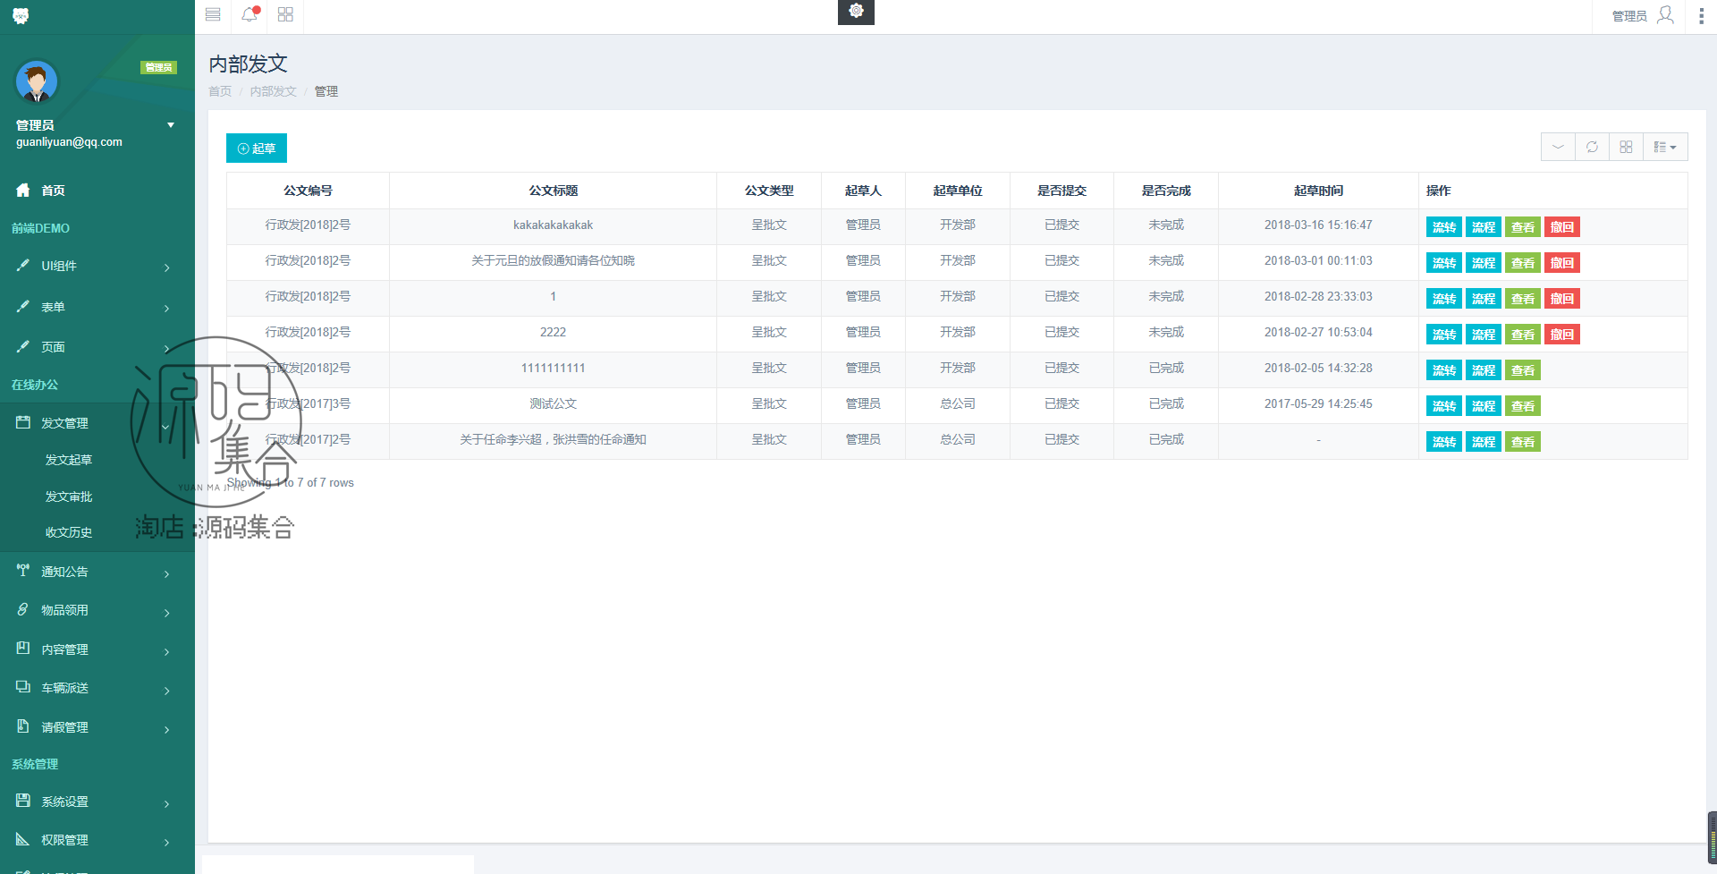
Task: Click 流程 for the 测试公文 row
Action: [1484, 406]
